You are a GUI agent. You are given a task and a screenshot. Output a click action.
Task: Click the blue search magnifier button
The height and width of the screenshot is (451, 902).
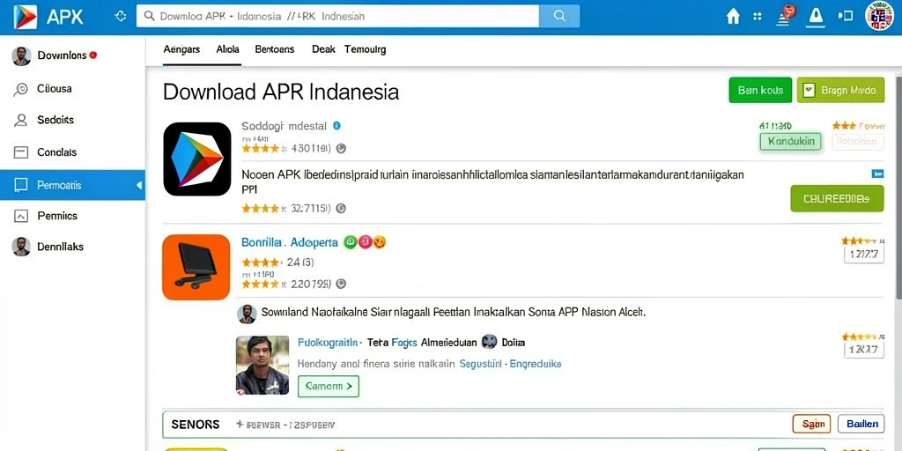[x=559, y=16]
